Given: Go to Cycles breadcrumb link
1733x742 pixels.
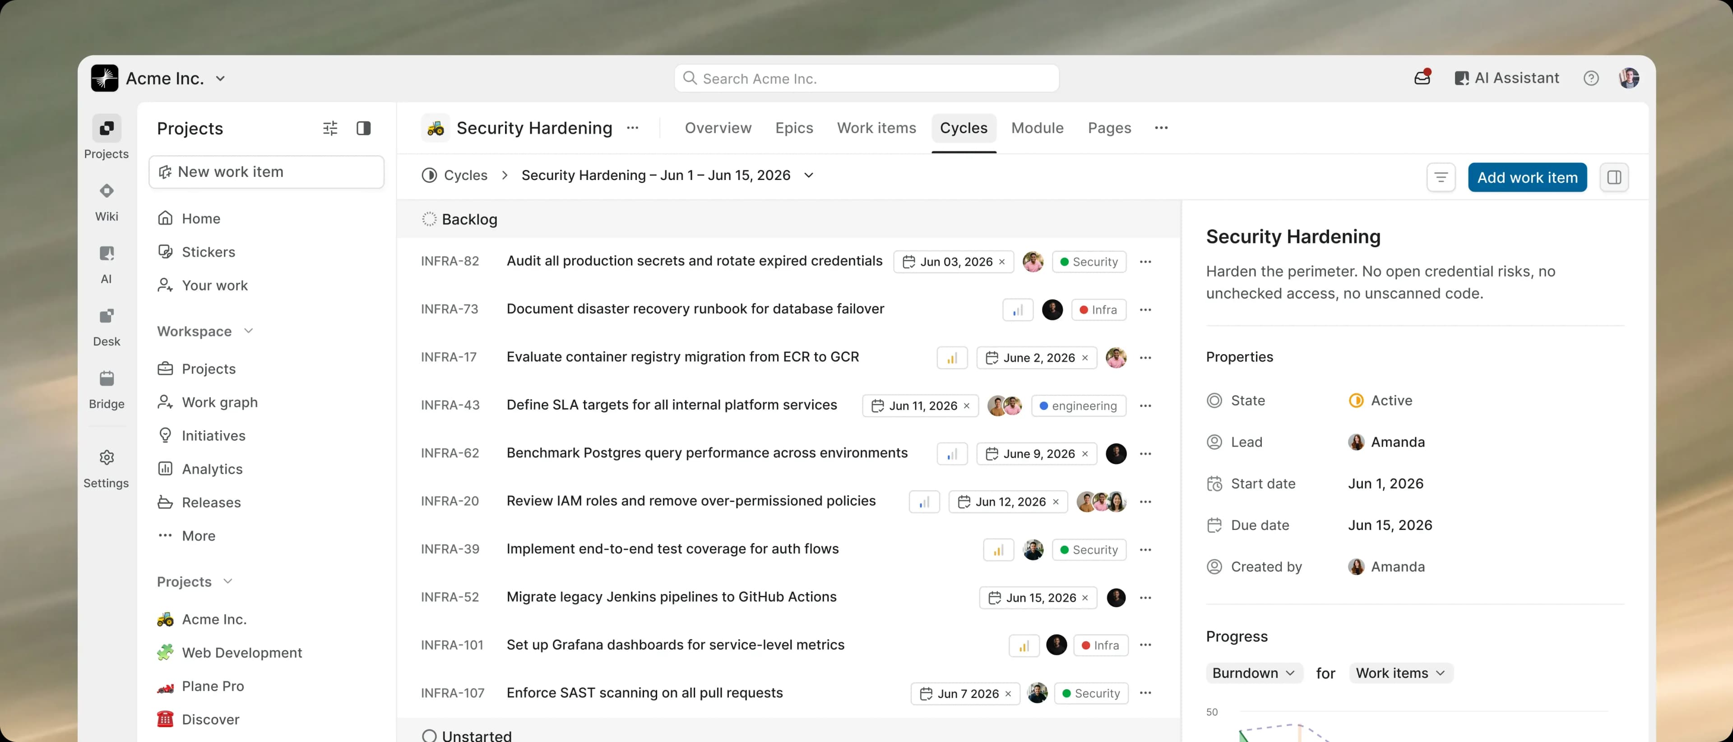Looking at the screenshot, I should coord(455,175).
